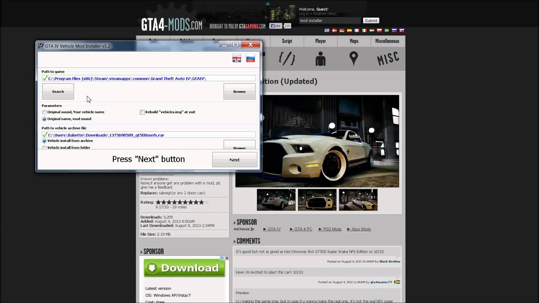The image size is (539, 303).
Task: Open the third car thumbnail, side view
Action: (x=358, y=200)
